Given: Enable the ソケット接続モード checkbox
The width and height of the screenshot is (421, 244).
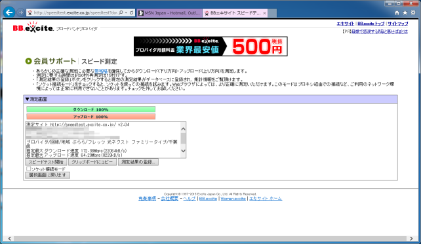Looking at the screenshot, I should coord(28,169).
